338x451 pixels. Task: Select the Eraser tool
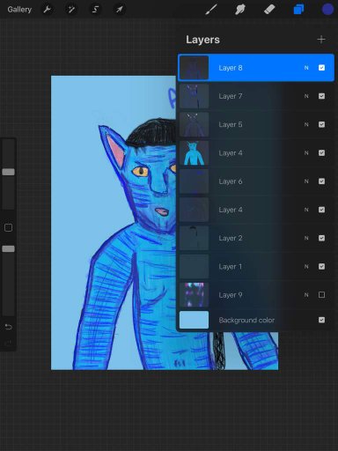269,10
